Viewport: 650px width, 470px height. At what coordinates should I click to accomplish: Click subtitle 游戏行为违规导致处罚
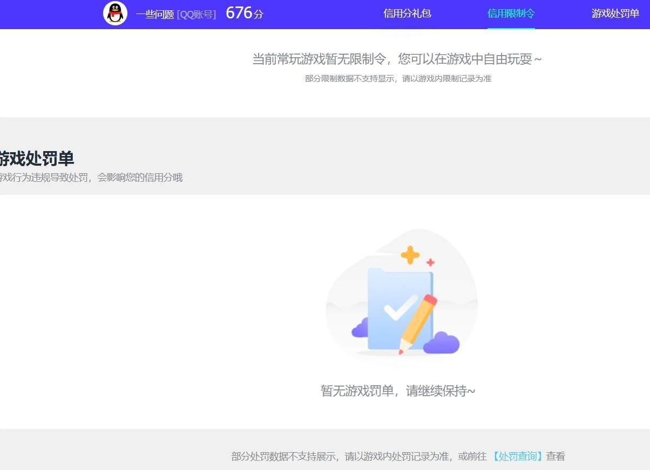pos(44,178)
